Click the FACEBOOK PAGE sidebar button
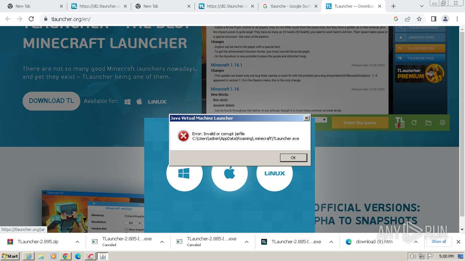 pos(420,58)
